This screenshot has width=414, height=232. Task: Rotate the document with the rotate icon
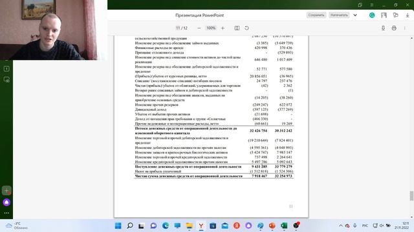246,28
